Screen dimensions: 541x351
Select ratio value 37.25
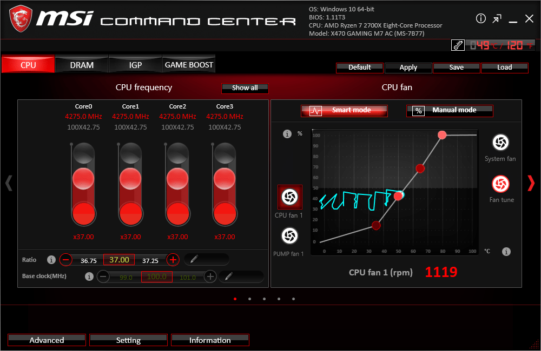150,261
